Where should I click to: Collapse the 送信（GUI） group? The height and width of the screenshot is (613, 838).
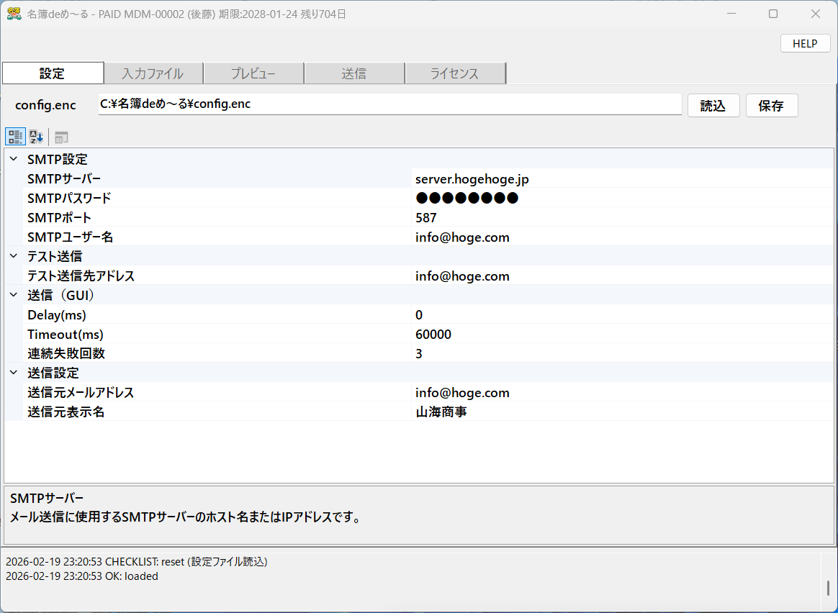(x=13, y=295)
